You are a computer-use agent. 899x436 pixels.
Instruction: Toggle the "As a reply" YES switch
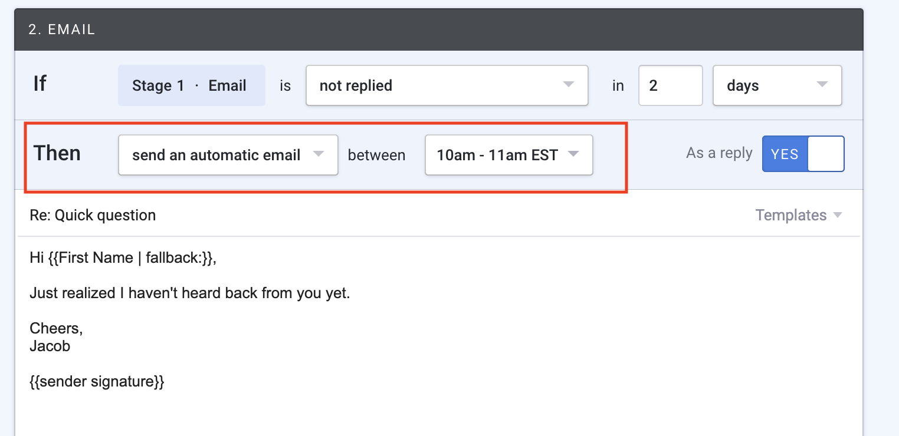(803, 154)
